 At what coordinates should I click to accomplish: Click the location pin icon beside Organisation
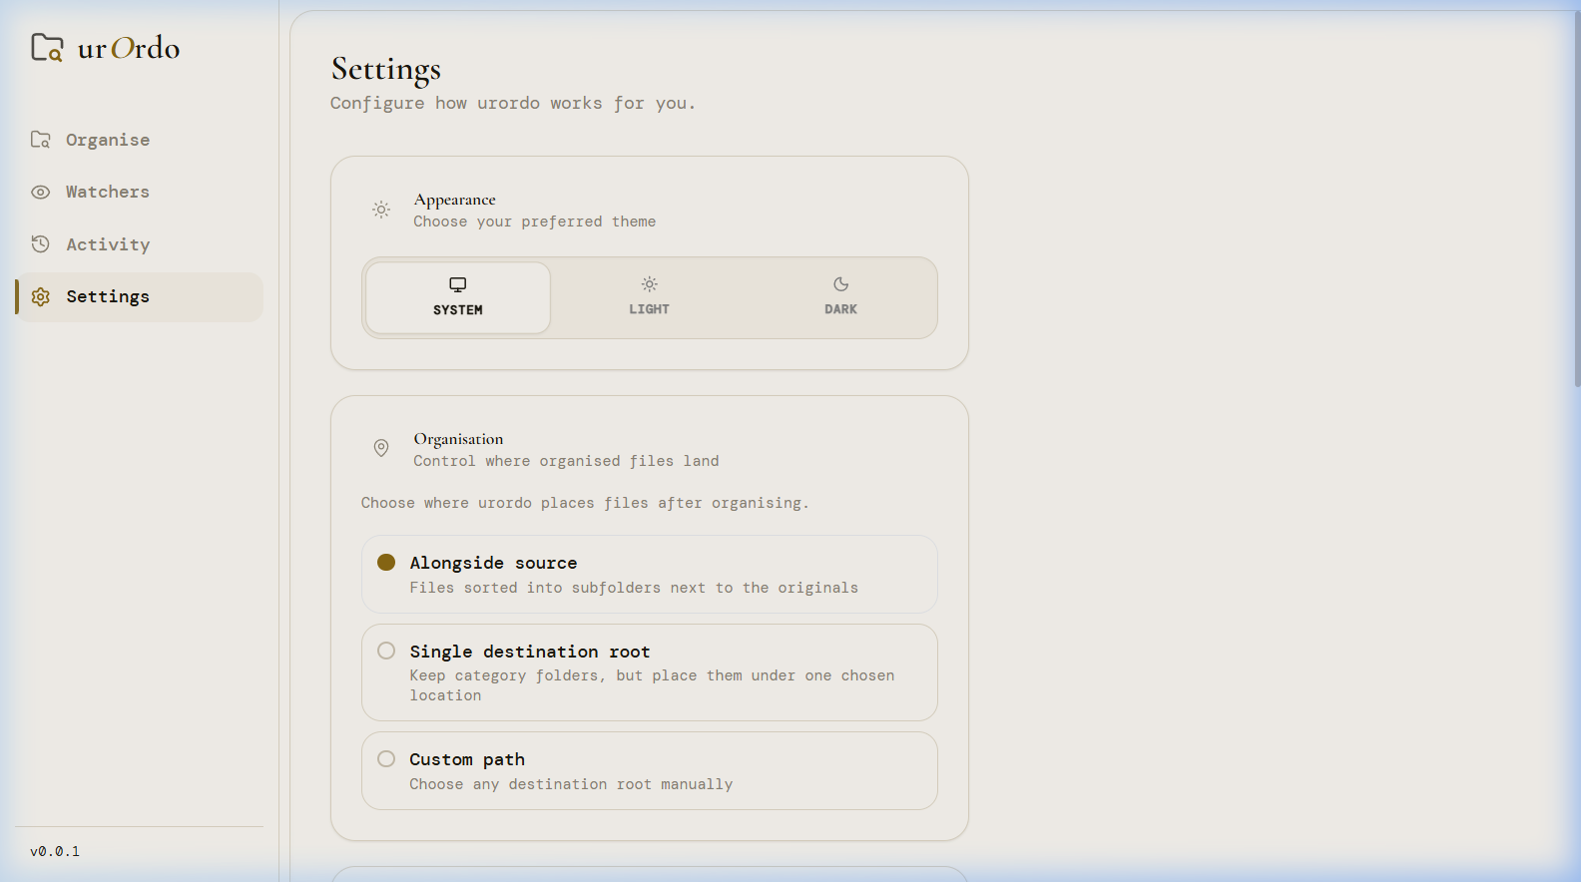click(x=381, y=448)
